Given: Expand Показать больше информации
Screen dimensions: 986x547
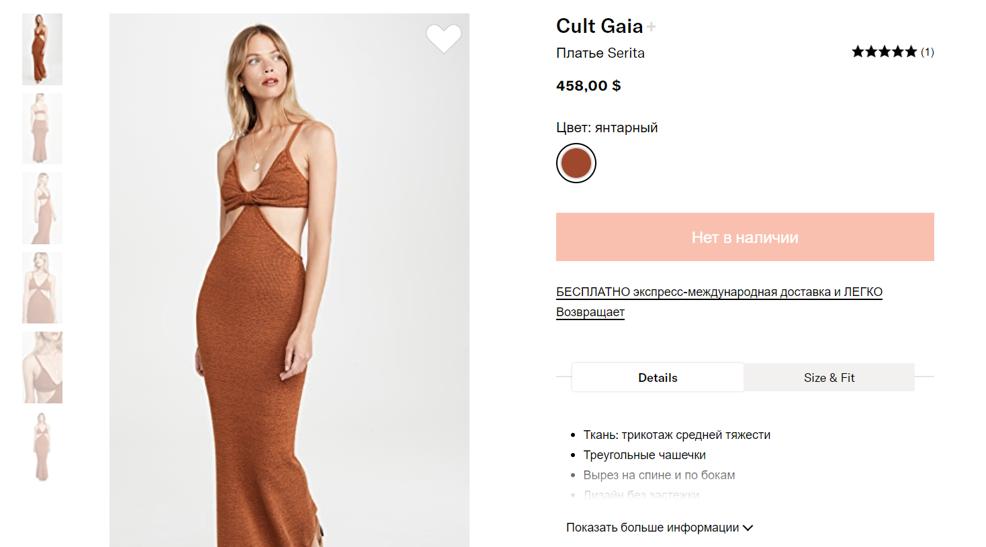Looking at the screenshot, I should pos(660,528).
